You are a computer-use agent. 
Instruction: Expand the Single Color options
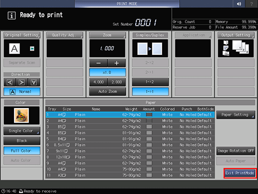[x=22, y=131]
